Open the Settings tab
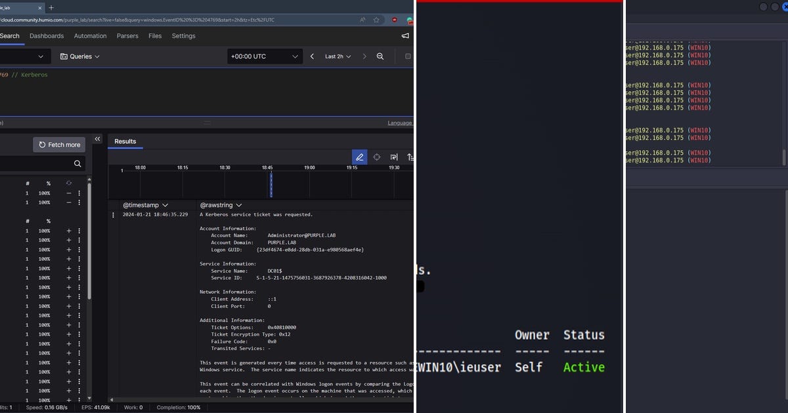This screenshot has width=788, height=413. (184, 36)
